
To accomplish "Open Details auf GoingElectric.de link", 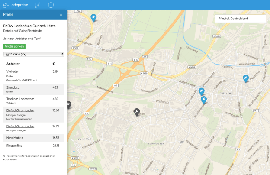I will coord(22,31).
